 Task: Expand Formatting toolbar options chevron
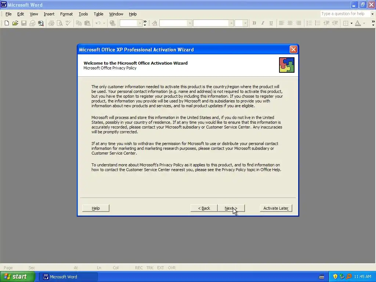[373, 23]
